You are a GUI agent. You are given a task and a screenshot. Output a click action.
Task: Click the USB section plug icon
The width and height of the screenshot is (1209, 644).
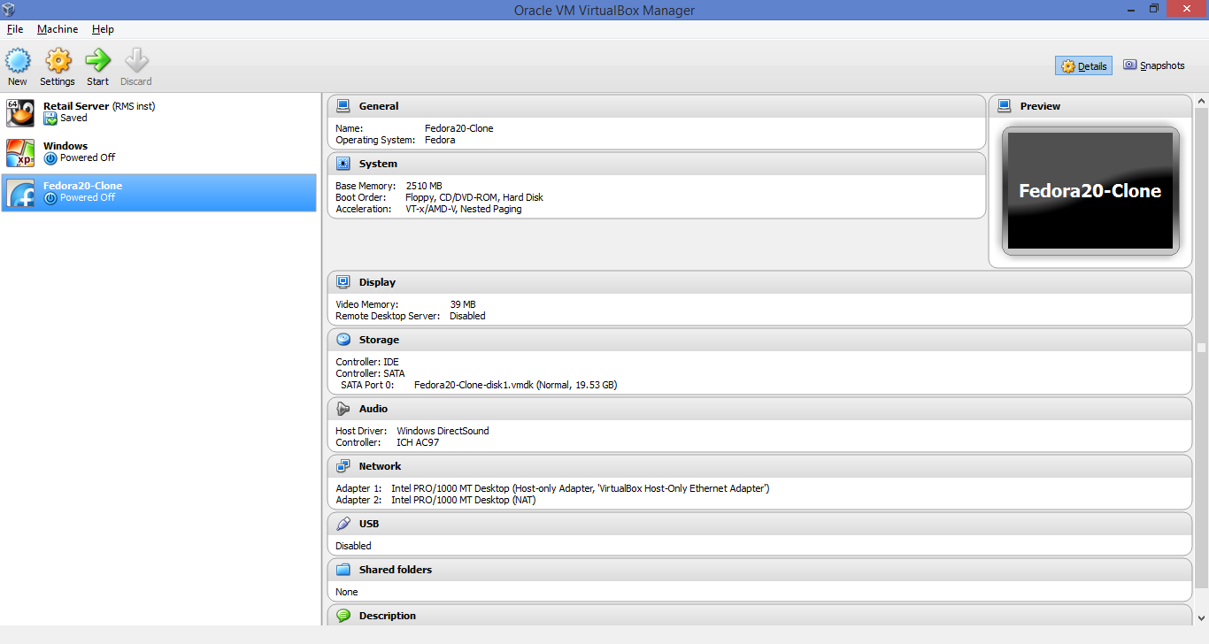(343, 524)
